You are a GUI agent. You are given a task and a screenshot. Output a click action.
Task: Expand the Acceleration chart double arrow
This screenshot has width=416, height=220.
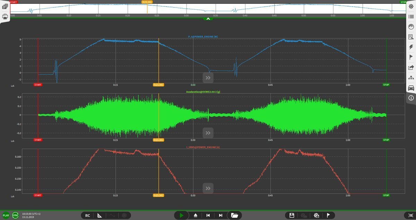[208, 132]
